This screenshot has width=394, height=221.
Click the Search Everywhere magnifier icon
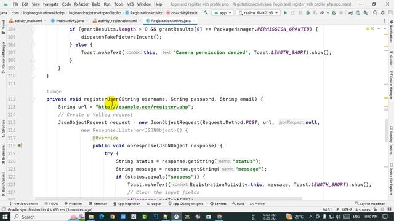pyautogui.click(x=375, y=12)
